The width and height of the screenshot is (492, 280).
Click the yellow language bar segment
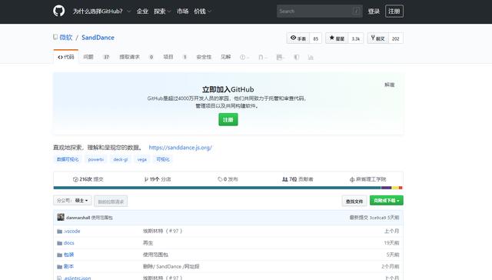pos(395,188)
